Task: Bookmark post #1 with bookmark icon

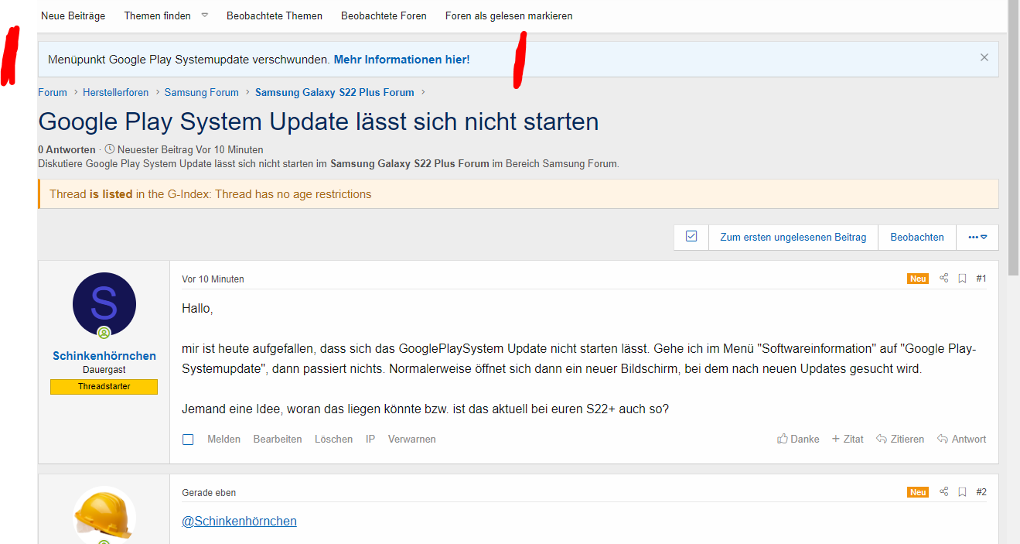Action: click(962, 279)
